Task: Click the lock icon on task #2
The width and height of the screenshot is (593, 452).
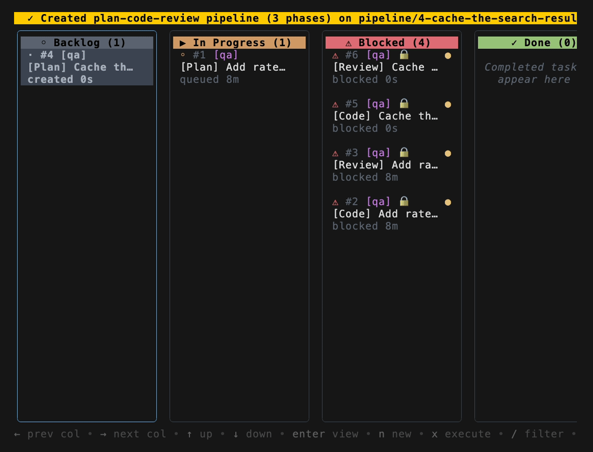Action: pos(404,201)
